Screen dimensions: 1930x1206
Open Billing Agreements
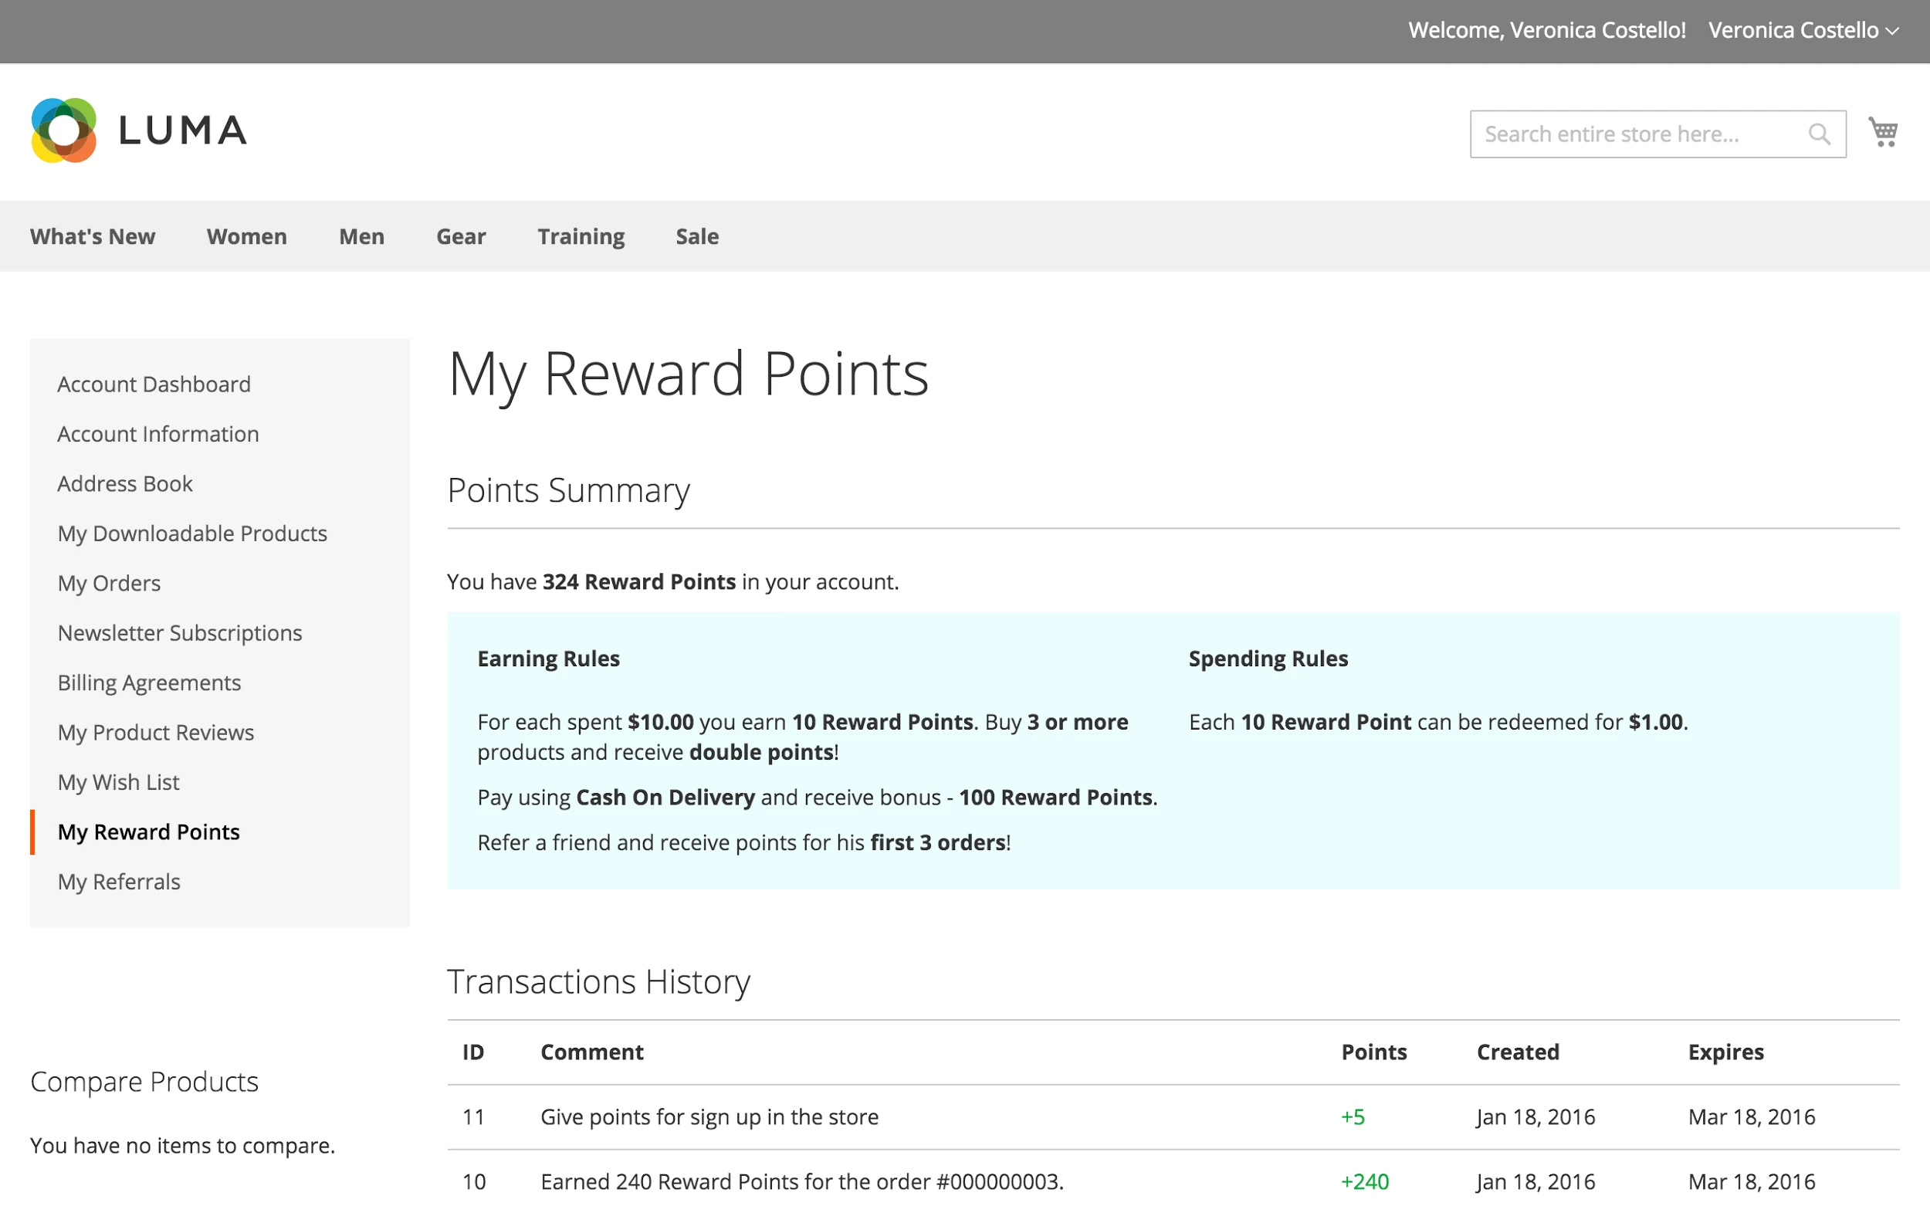[149, 682]
